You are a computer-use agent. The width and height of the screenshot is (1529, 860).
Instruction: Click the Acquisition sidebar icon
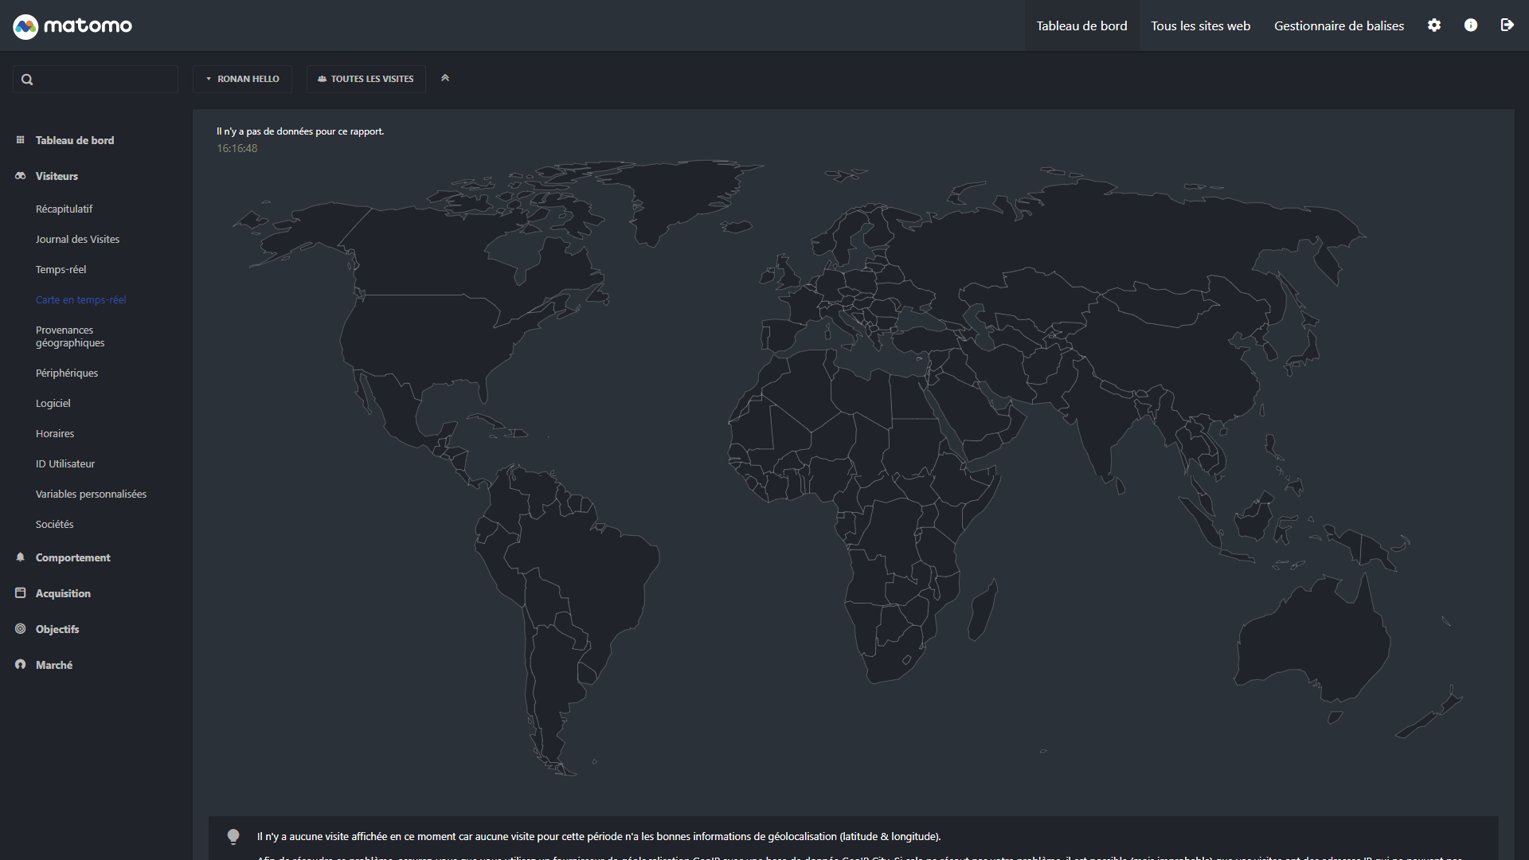(21, 593)
